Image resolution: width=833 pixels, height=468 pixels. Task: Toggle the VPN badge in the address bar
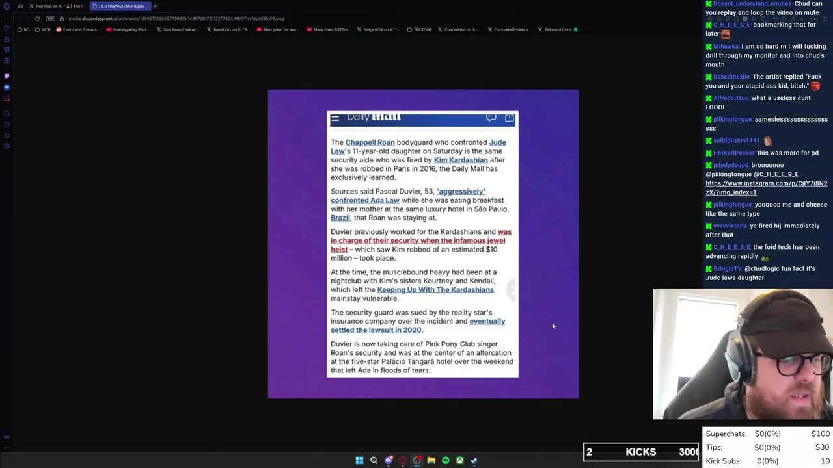coord(51,19)
